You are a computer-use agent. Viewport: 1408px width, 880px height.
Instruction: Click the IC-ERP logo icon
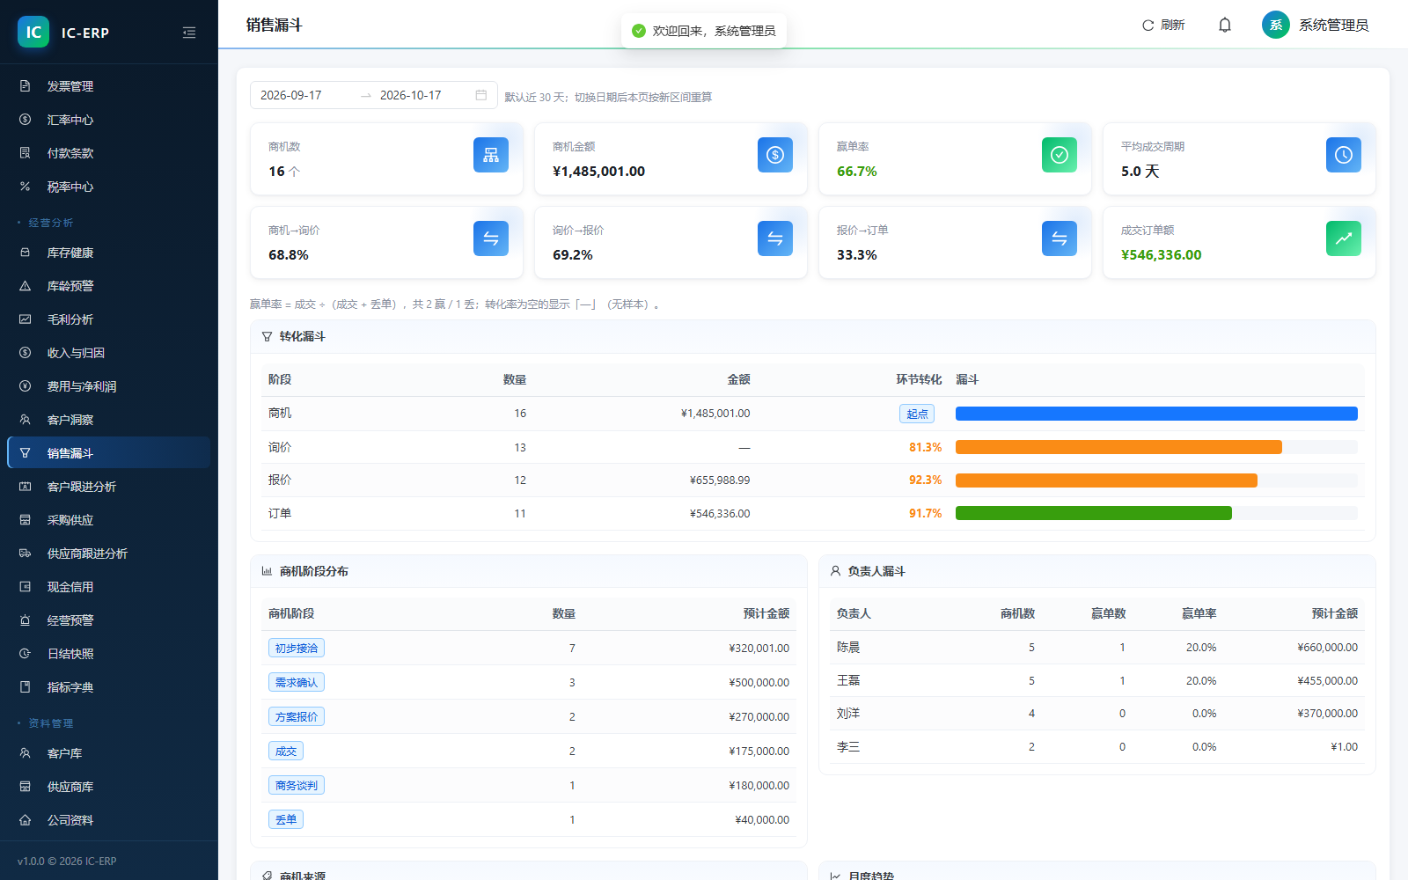point(33,33)
